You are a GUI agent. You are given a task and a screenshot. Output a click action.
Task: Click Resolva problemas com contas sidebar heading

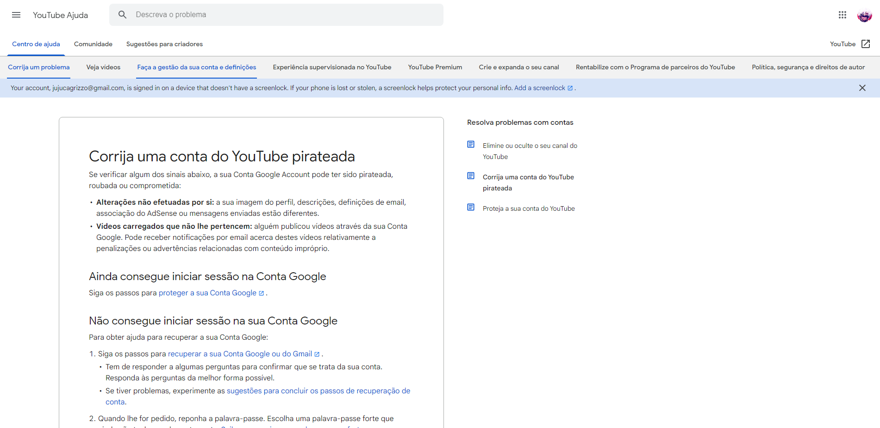(520, 122)
